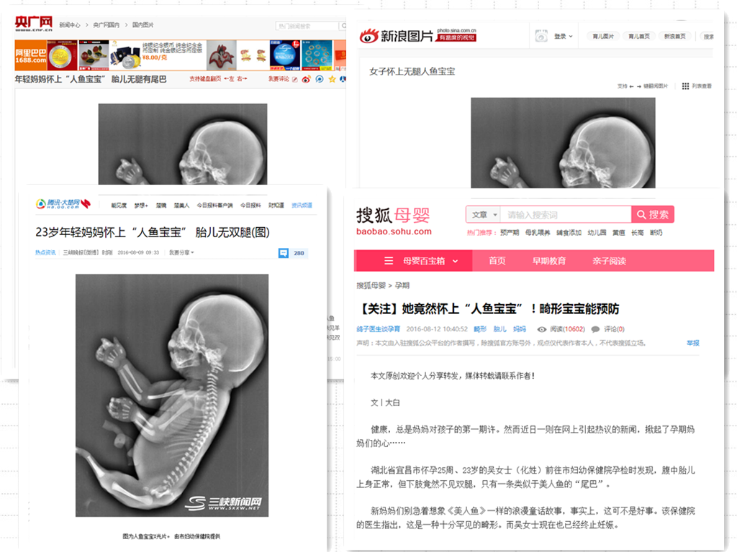Open 能见度 in Tencent nav
This screenshot has width=737, height=552.
(x=119, y=205)
